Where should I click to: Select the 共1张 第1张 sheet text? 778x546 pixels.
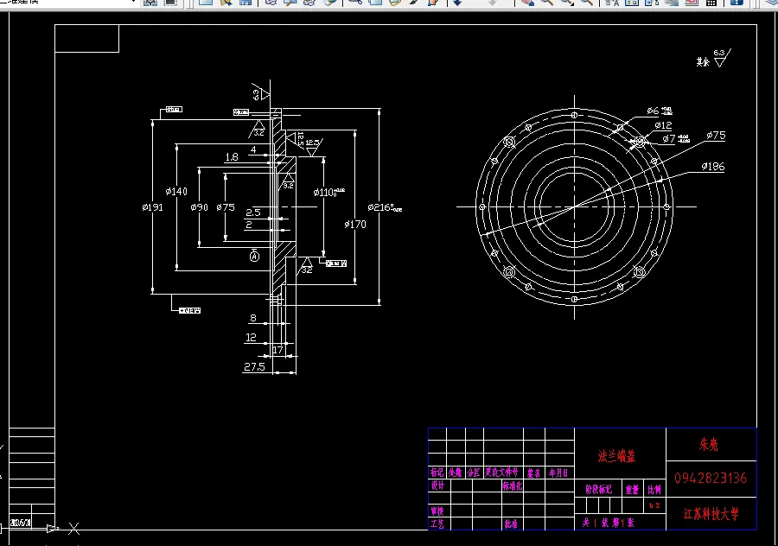tap(609, 523)
